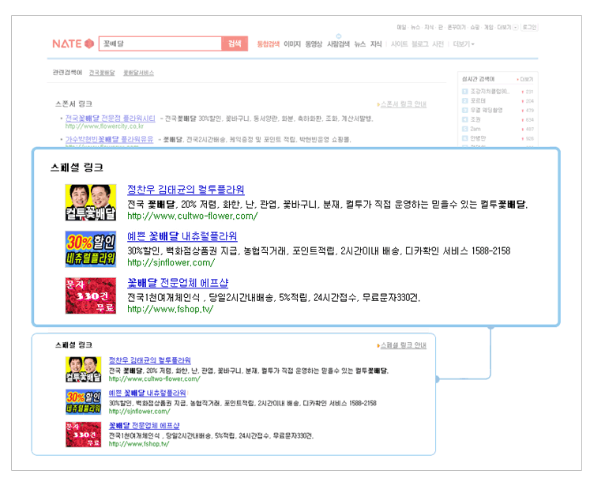Image resolution: width=590 pixels, height=482 pixels.
Task: Open small 꽃배달 전문업체 에프샵 link in lower list
Action: [144, 426]
